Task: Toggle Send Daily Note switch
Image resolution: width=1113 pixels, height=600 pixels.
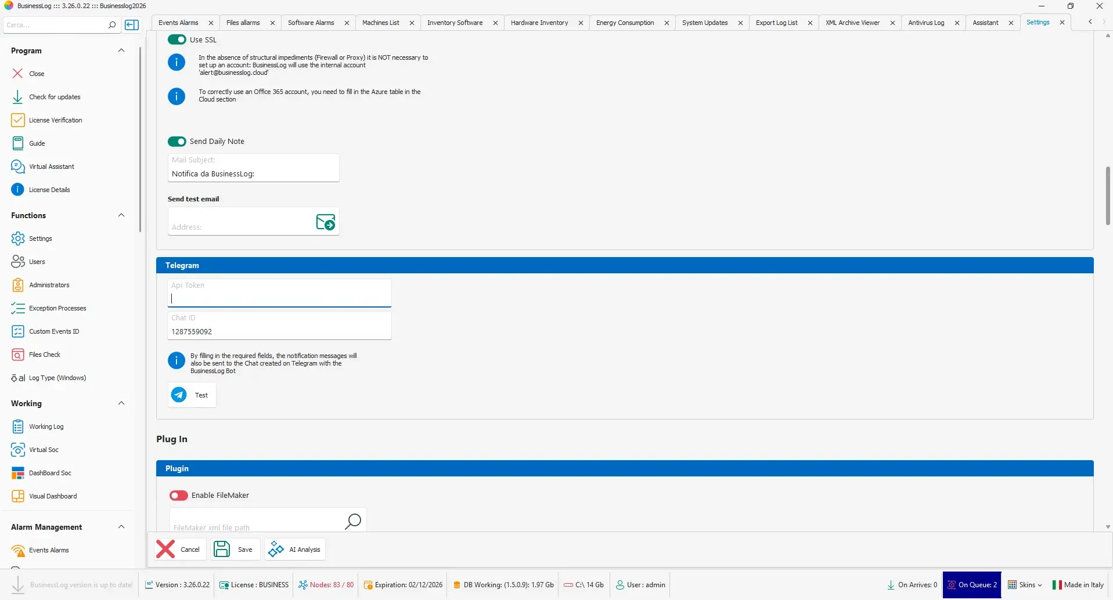Action: (177, 142)
